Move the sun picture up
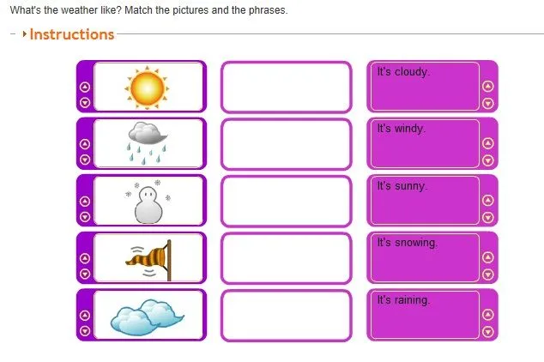 (85, 87)
